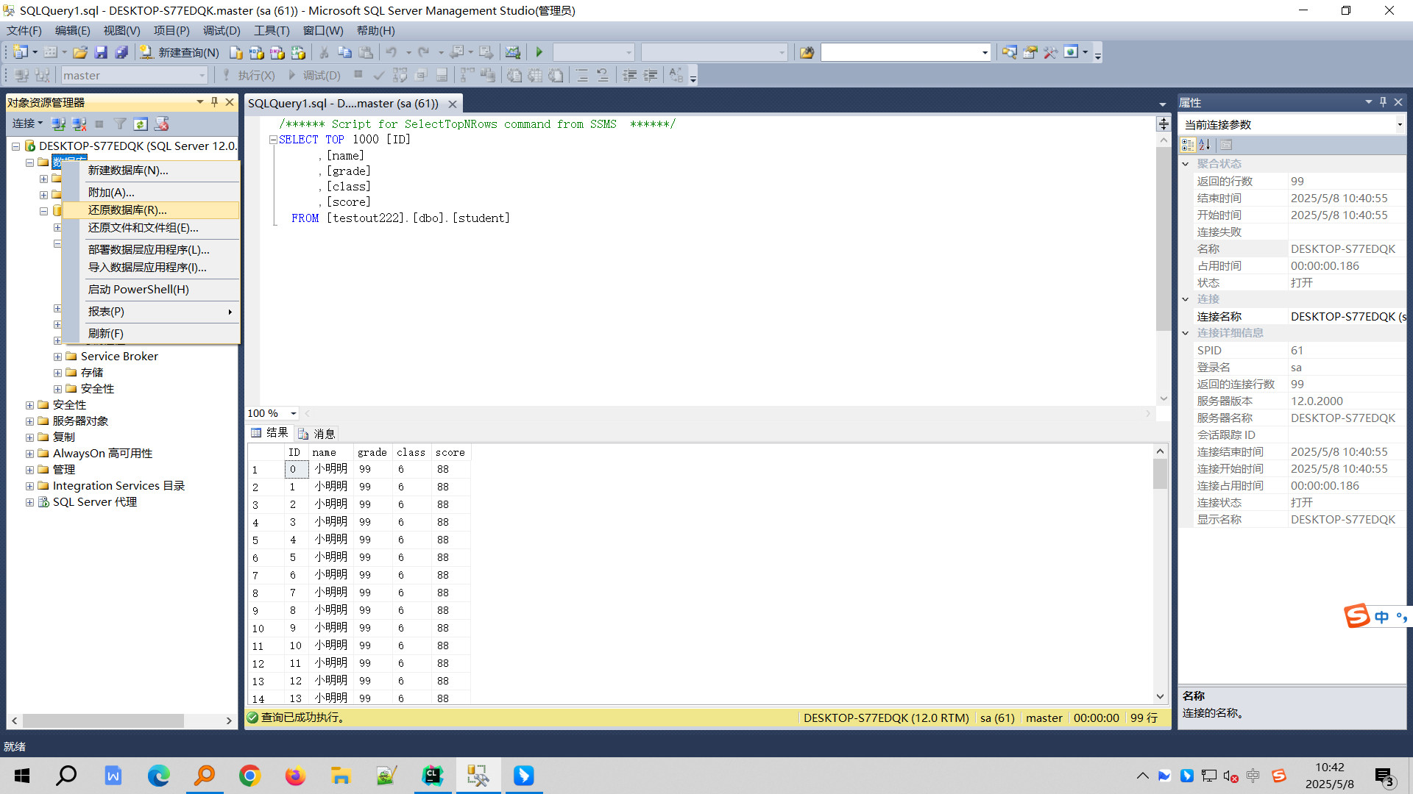Viewport: 1413px width, 794px height.
Task: Expand the Service Broker tree node
Action: coord(57,357)
